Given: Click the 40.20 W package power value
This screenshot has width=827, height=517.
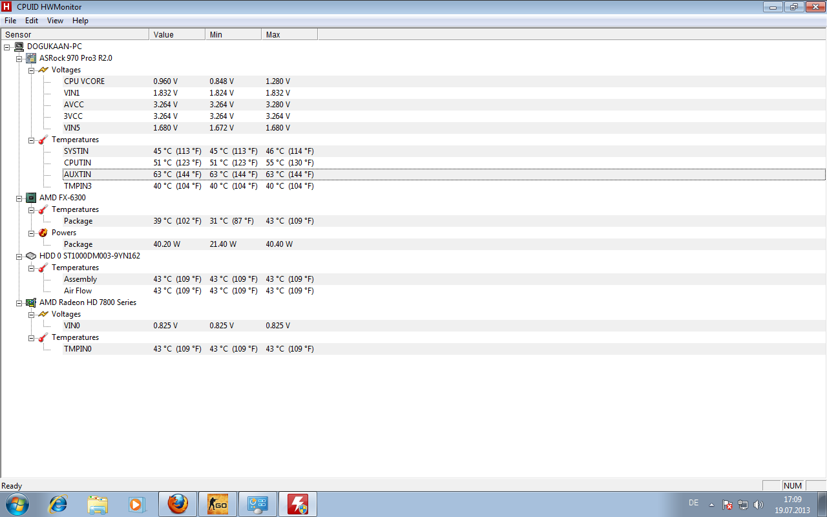Looking at the screenshot, I should 167,244.
